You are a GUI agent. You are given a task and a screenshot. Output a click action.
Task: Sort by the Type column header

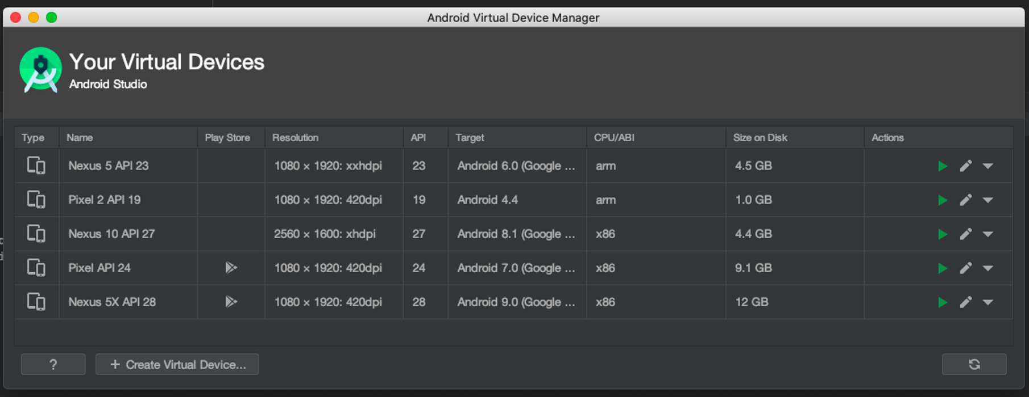point(37,138)
